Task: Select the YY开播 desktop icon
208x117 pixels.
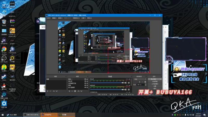Action: tap(12, 59)
